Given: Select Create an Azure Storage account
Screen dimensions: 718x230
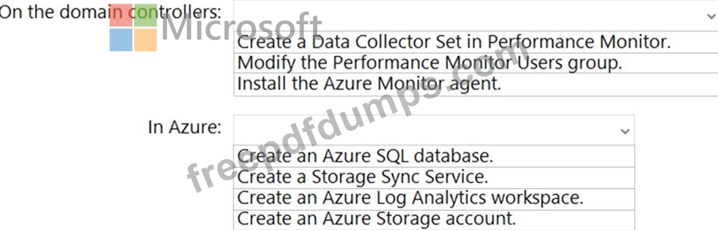Looking at the screenshot, I should coord(377,219).
